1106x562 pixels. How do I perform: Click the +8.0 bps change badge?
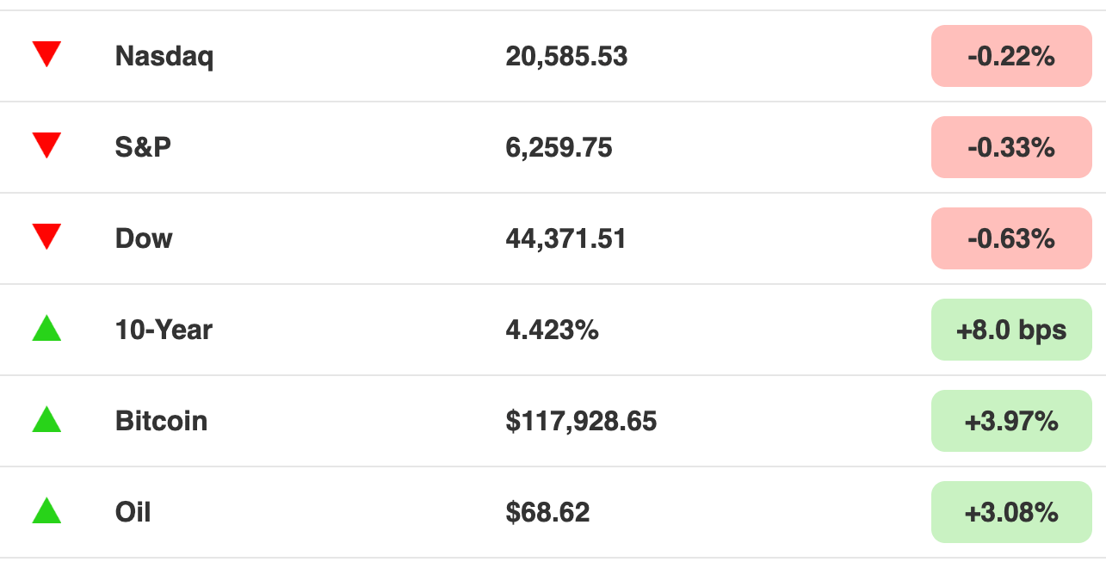point(1011,330)
